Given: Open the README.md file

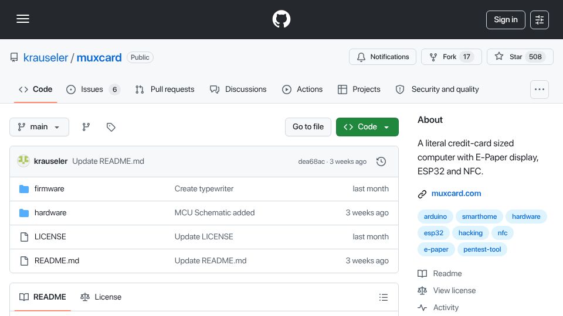Looking at the screenshot, I should 57,261.
